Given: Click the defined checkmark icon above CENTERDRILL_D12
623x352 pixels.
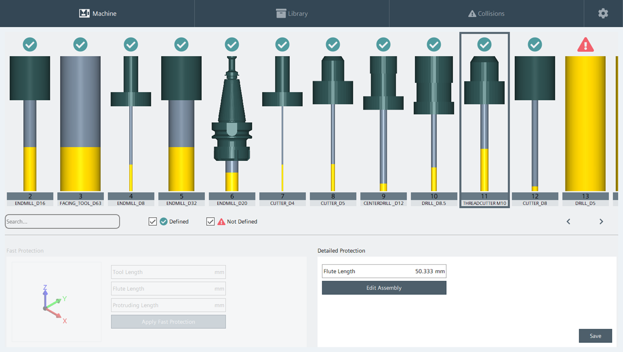Looking at the screenshot, I should [x=383, y=44].
